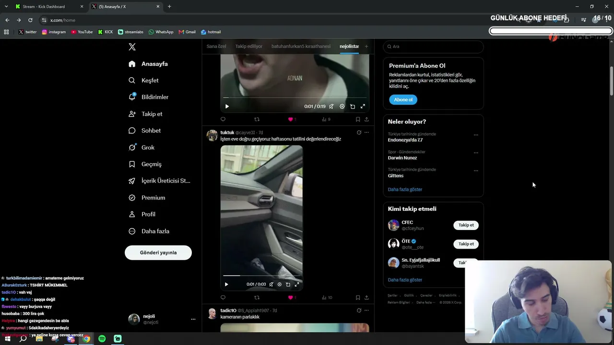Open nejoli account switcher menu
Viewport: 614px width, 345px height.
click(162, 319)
